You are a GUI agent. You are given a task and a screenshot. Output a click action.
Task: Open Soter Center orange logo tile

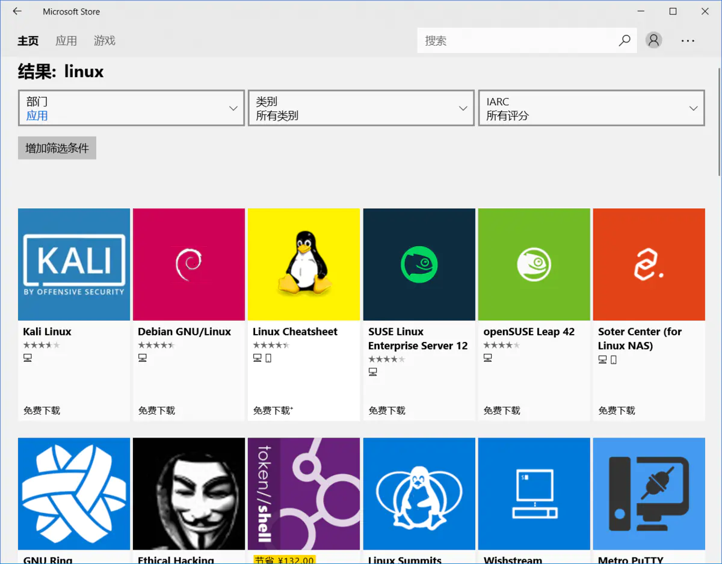(x=649, y=264)
